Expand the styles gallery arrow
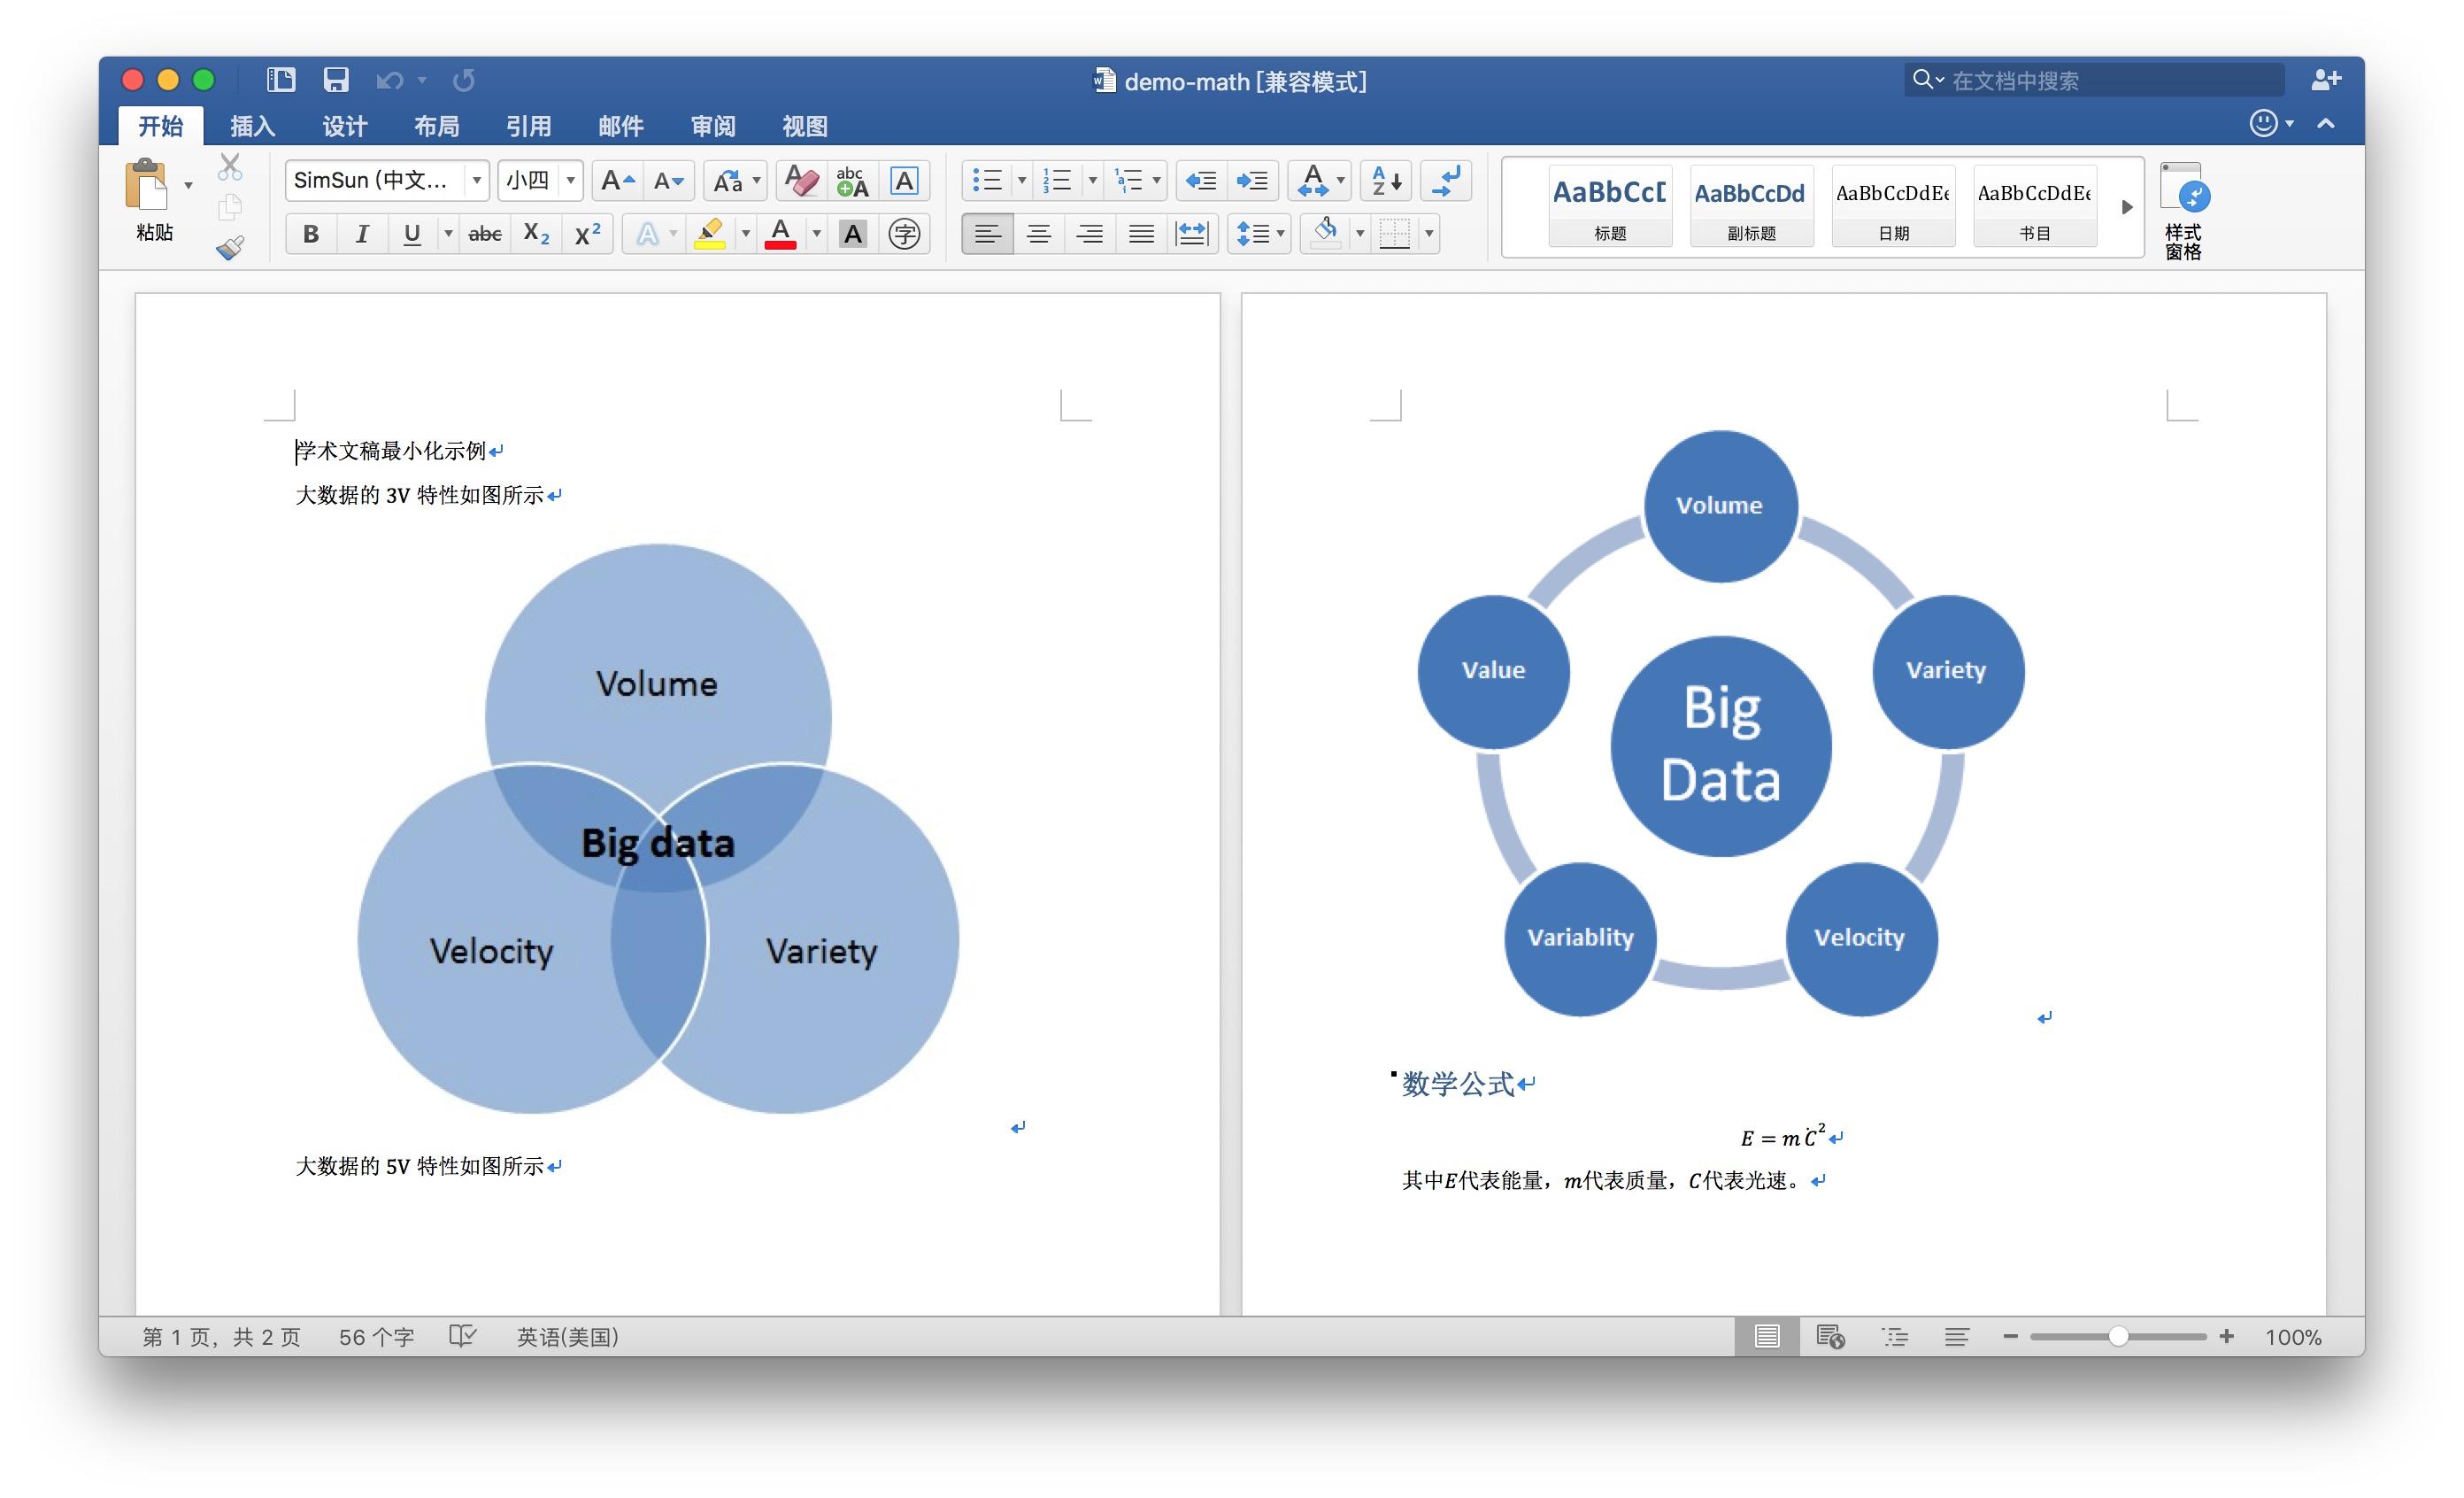The image size is (2464, 1498). [x=2127, y=207]
